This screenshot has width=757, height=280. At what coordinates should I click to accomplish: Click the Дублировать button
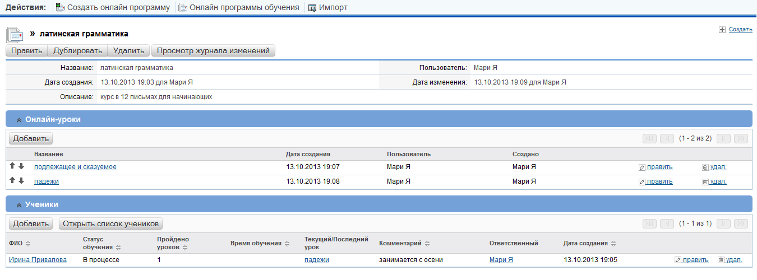pyautogui.click(x=77, y=50)
